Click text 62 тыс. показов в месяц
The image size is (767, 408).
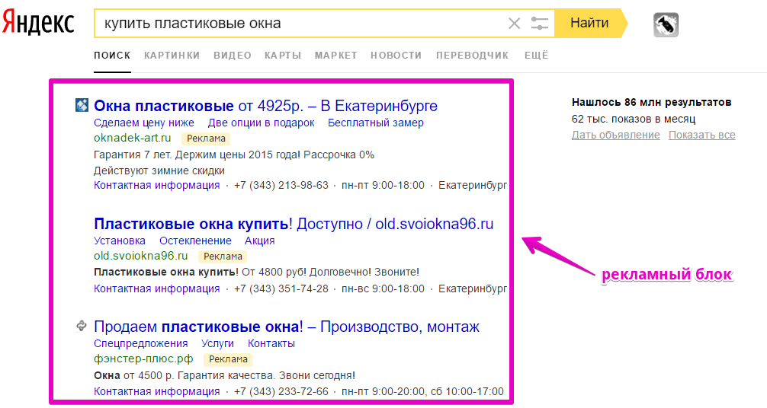tap(634, 119)
